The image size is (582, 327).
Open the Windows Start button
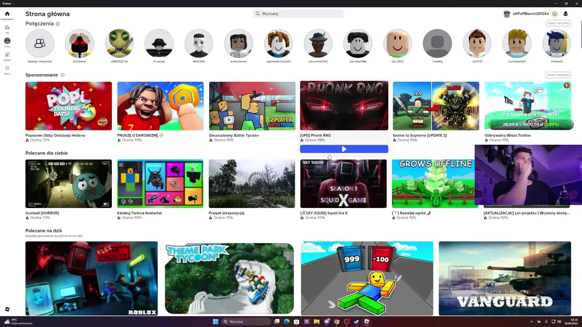tap(216, 322)
